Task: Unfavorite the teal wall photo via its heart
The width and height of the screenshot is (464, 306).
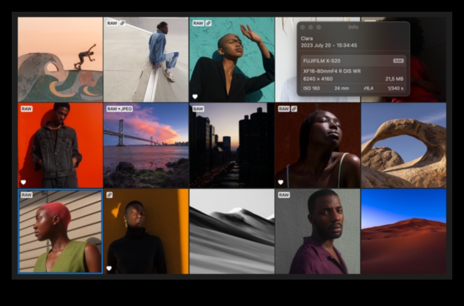Action: 195,97
